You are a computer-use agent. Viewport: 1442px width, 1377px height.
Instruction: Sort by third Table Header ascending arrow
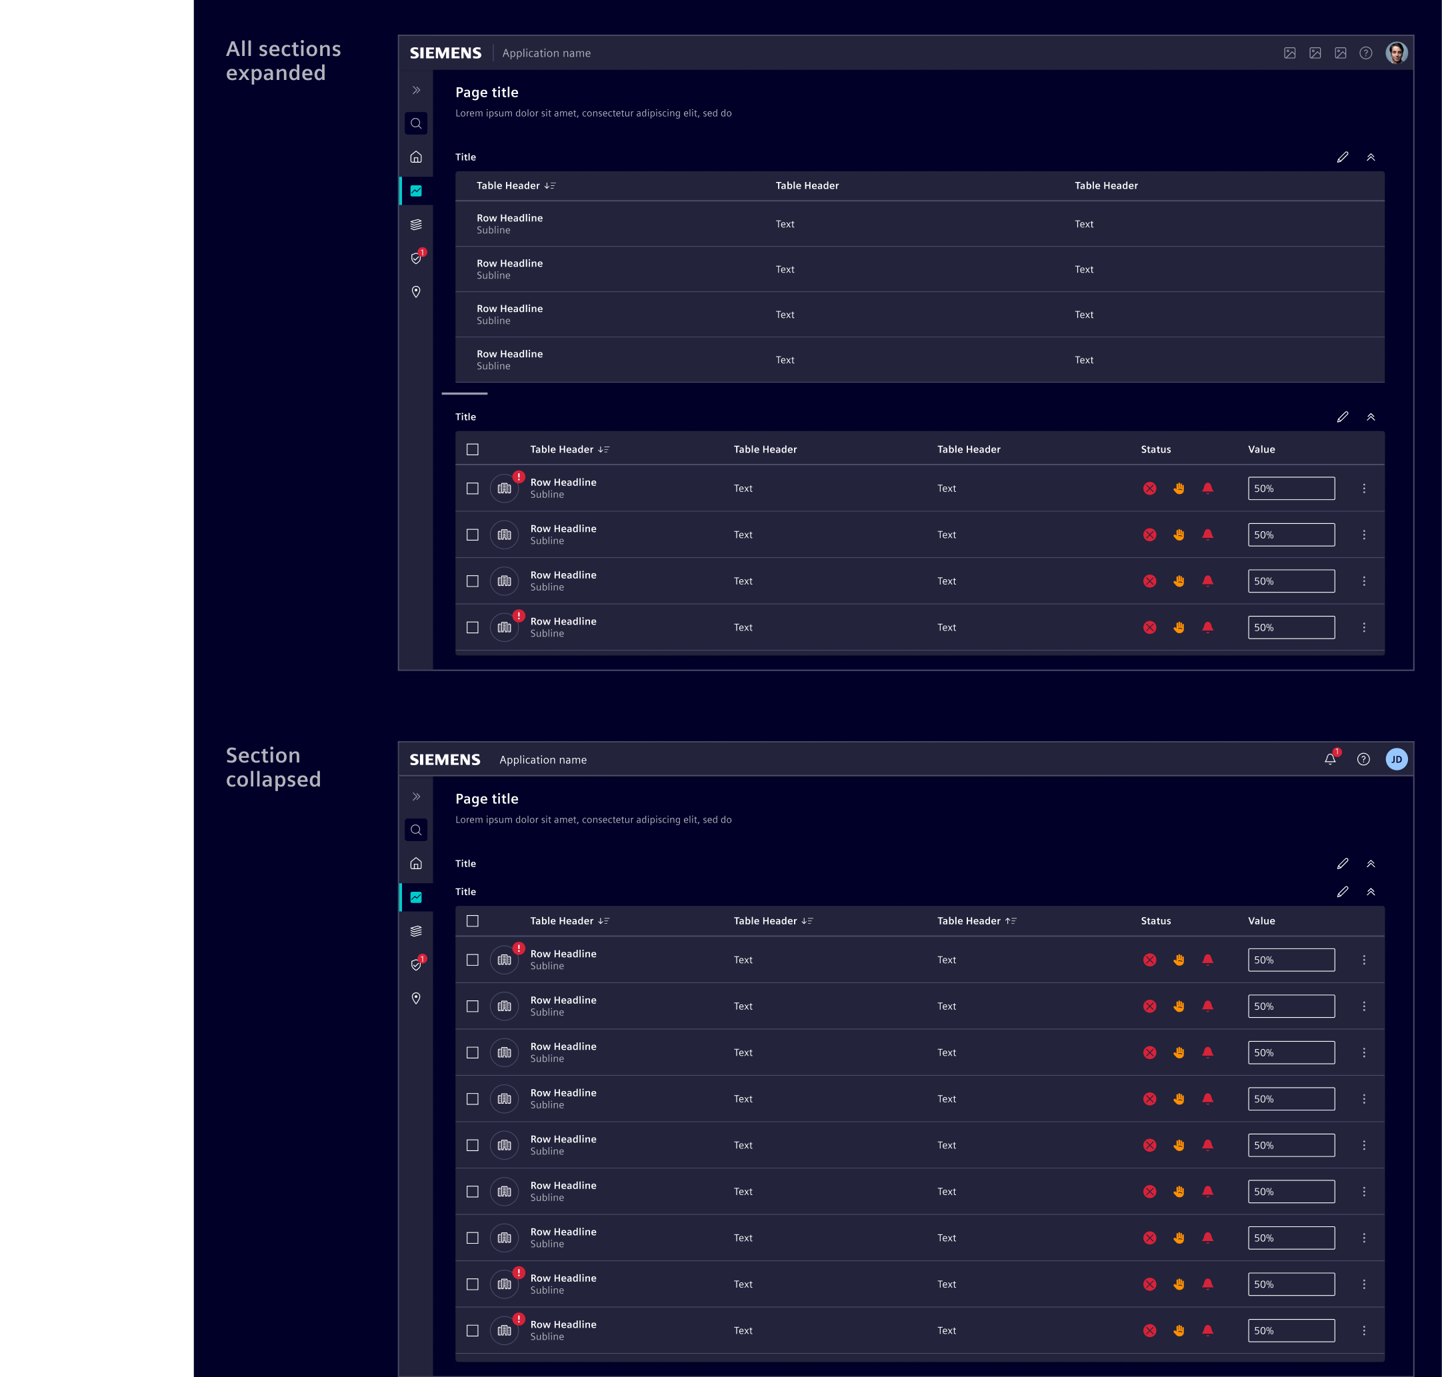pyautogui.click(x=1010, y=920)
